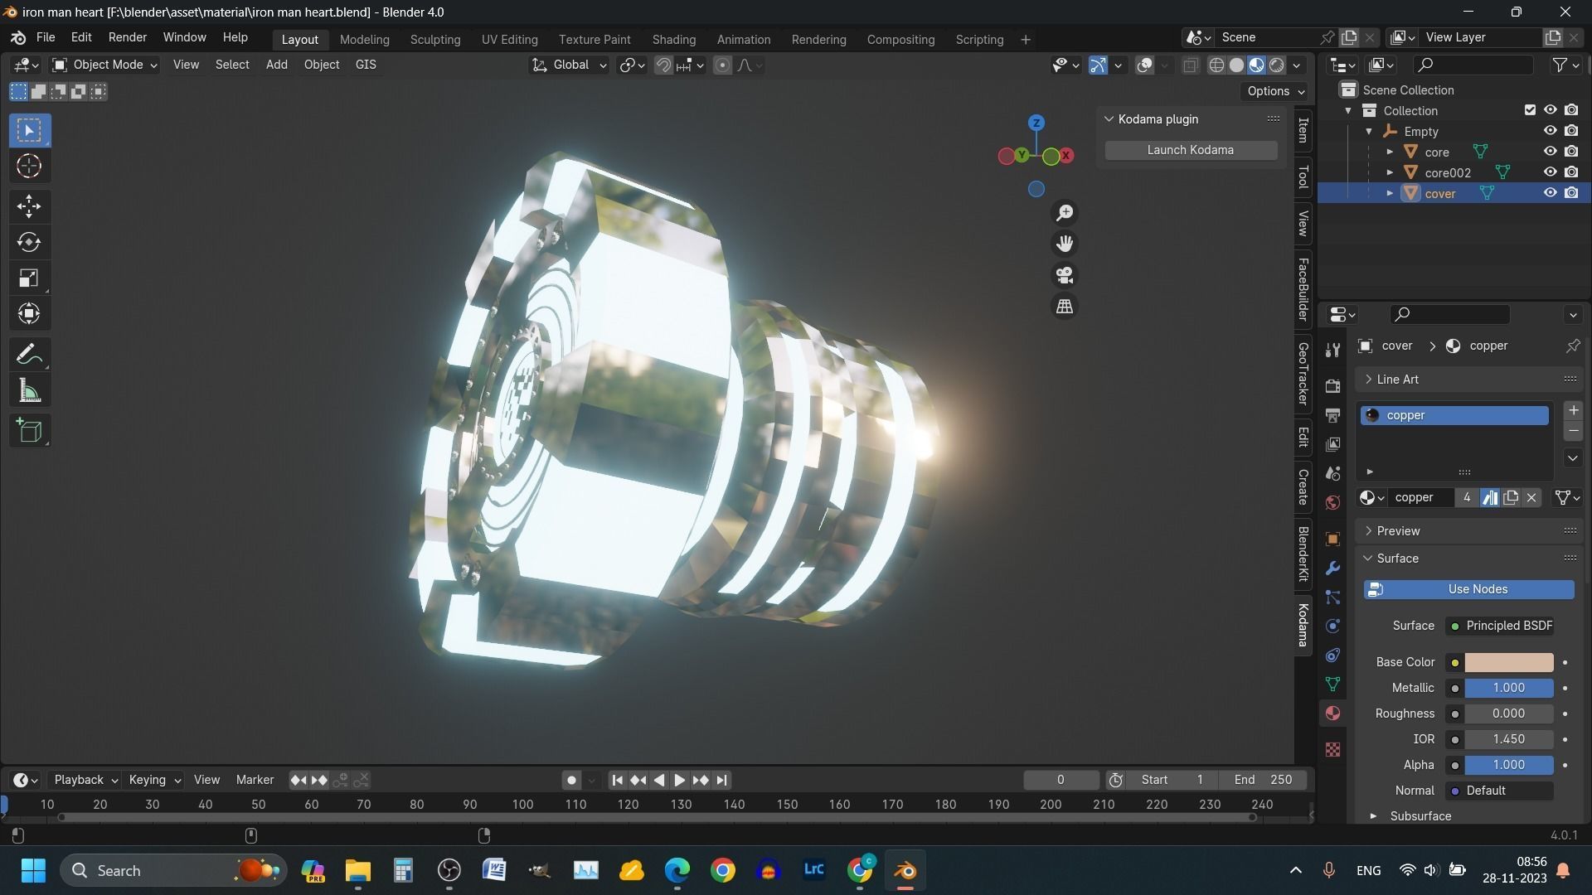The height and width of the screenshot is (895, 1592).
Task: Click the Add Cube tool
Action: coord(29,431)
